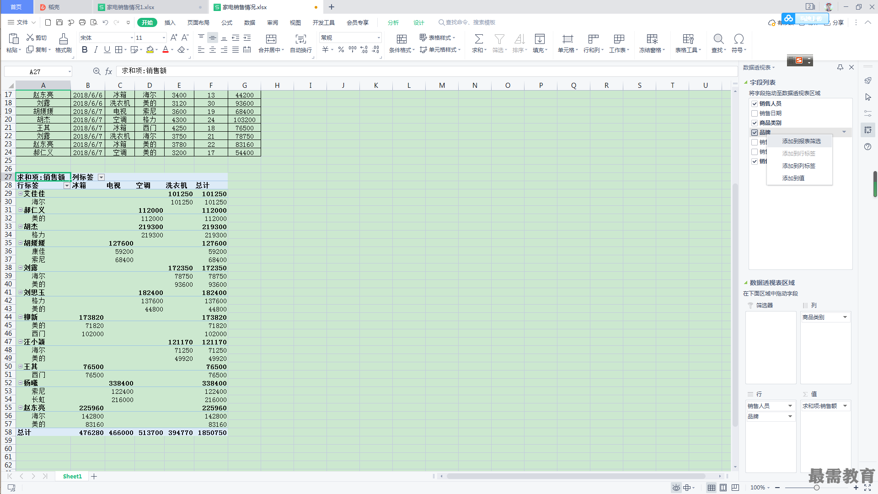This screenshot has height=494, width=878.
Task: Click the Conditional Formatting (条件格式) icon
Action: point(402,39)
